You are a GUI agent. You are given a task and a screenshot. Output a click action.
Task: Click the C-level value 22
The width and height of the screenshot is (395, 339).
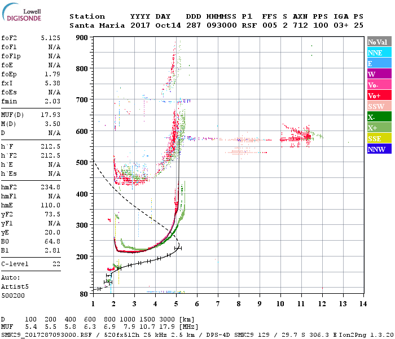[56, 264]
